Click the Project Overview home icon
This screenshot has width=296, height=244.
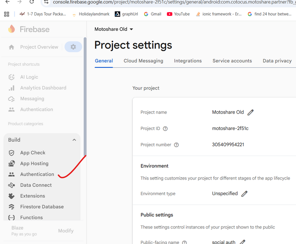coord(11,47)
